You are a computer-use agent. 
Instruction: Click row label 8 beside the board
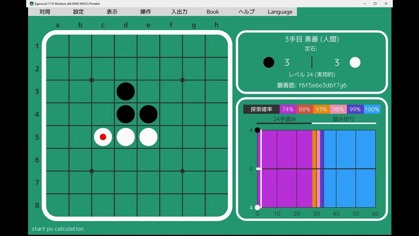37,206
